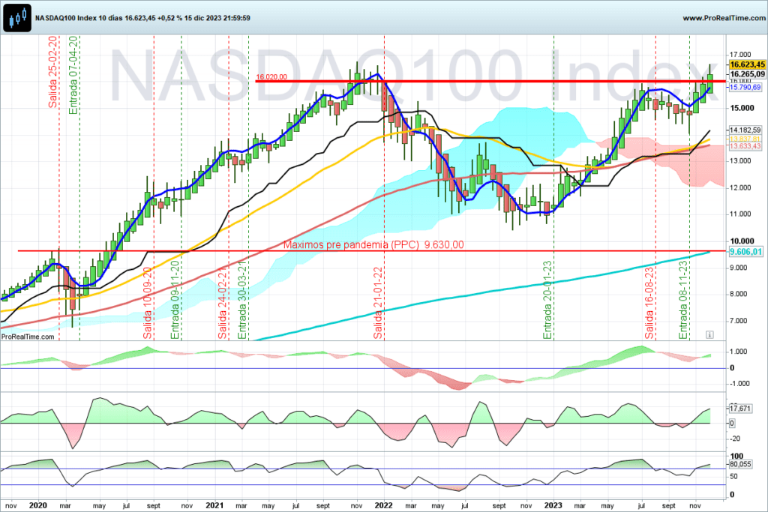Click the 14.182,59 price axis label
Screen dimensions: 768x512
pyautogui.click(x=745, y=130)
